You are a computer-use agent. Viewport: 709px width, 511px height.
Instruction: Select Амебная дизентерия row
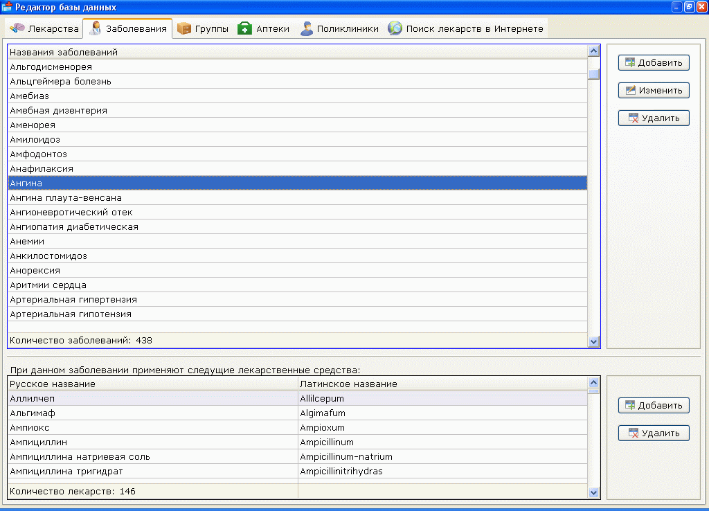click(x=298, y=110)
